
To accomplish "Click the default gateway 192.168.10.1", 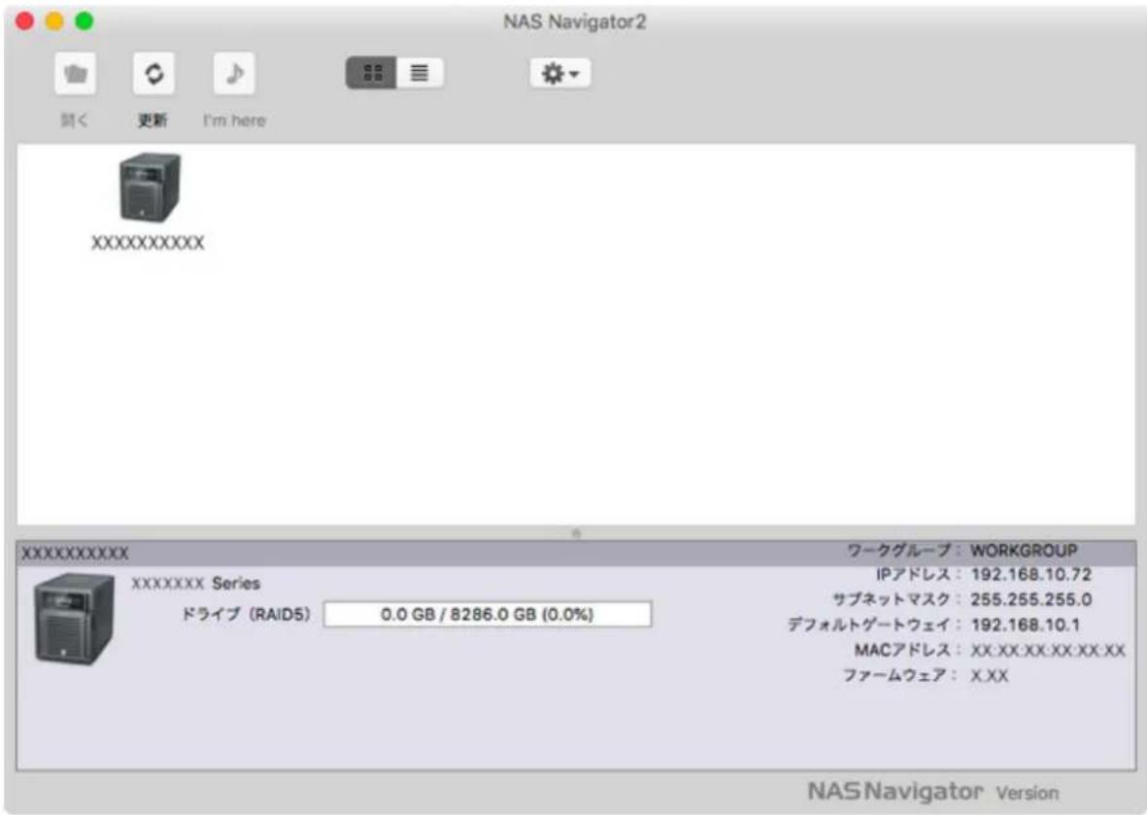I will pos(1025,625).
